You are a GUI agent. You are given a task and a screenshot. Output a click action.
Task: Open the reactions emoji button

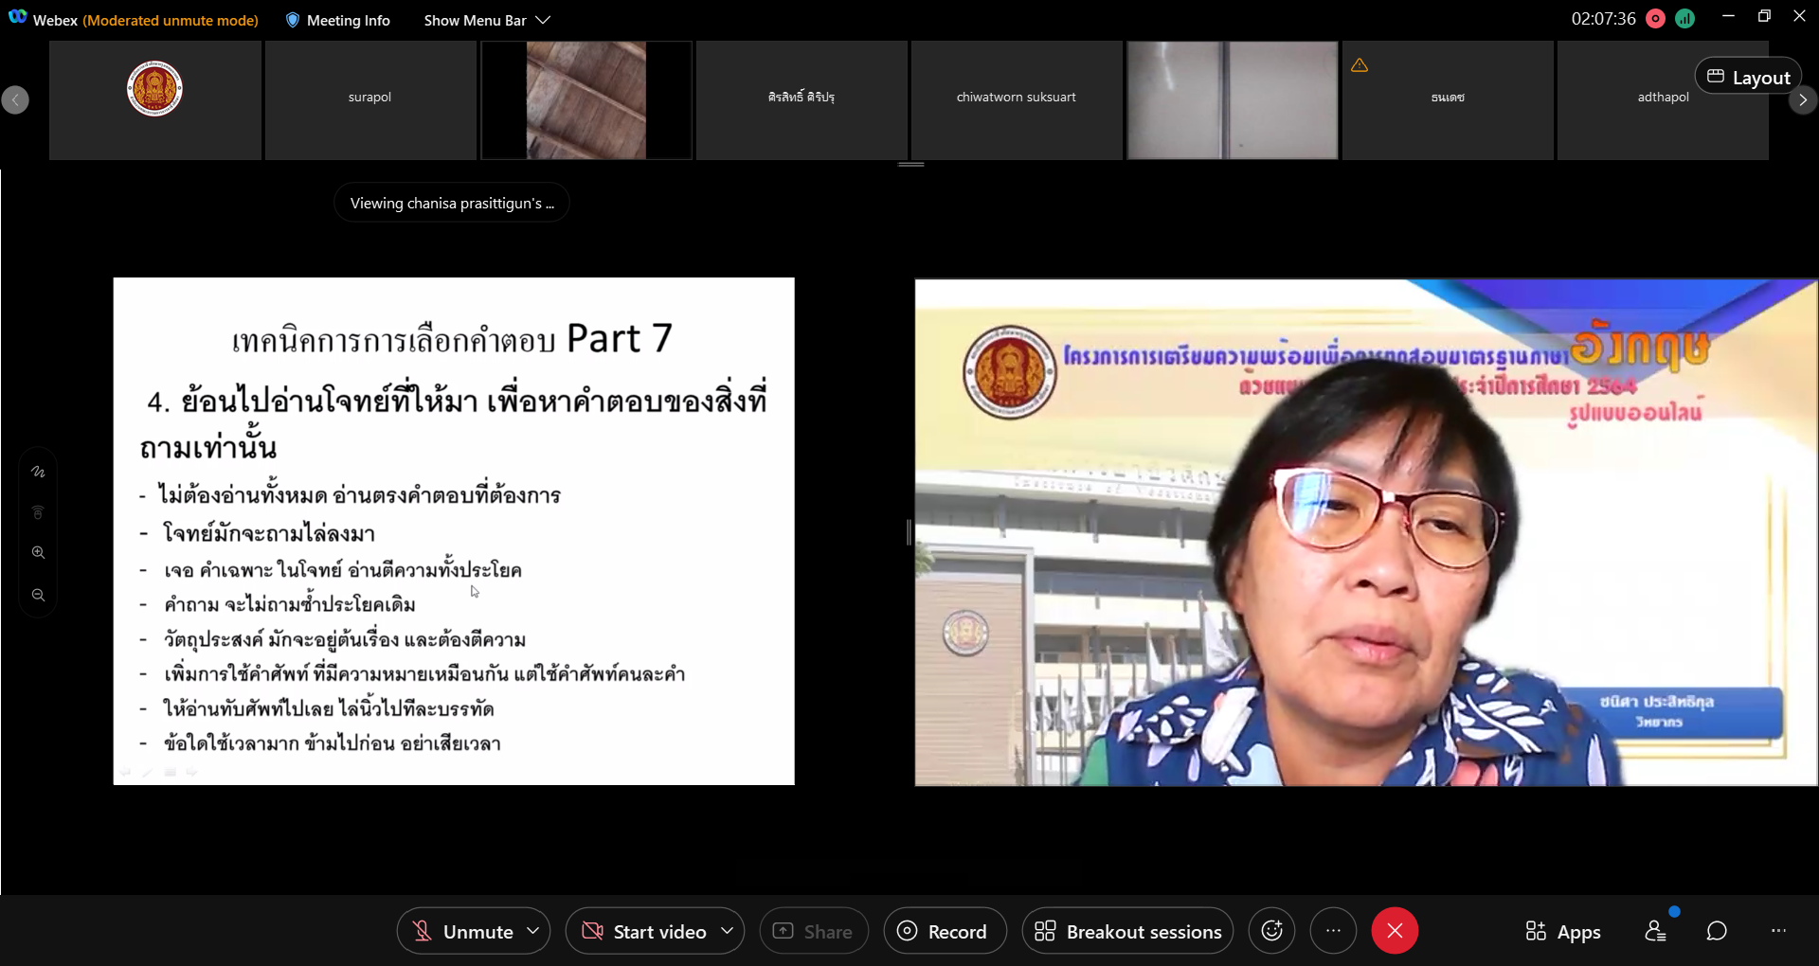1271,931
